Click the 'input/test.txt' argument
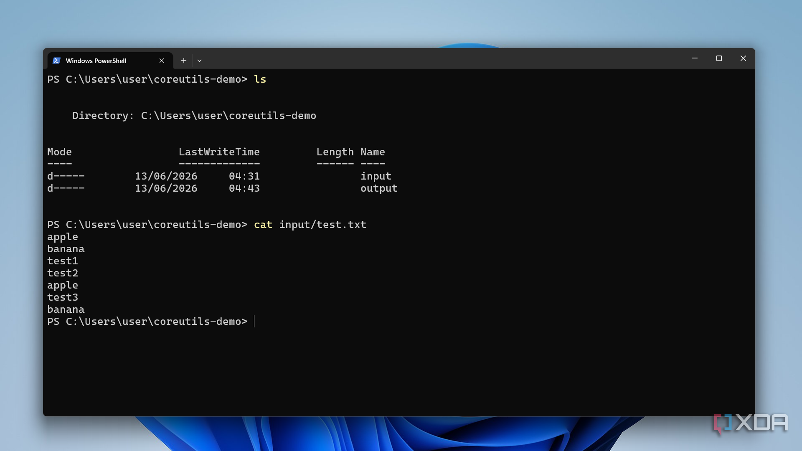The width and height of the screenshot is (802, 451). click(x=322, y=225)
